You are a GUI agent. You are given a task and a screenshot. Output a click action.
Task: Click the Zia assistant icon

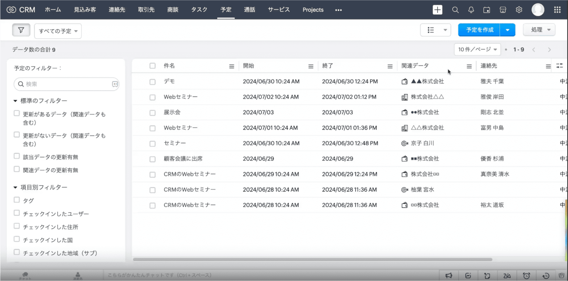507,276
